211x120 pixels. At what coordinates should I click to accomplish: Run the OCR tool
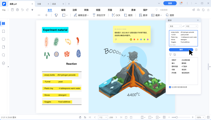116,15
